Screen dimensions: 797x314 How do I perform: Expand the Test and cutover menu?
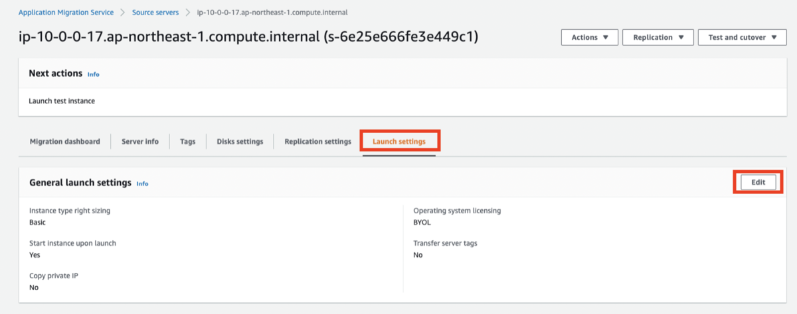click(742, 37)
